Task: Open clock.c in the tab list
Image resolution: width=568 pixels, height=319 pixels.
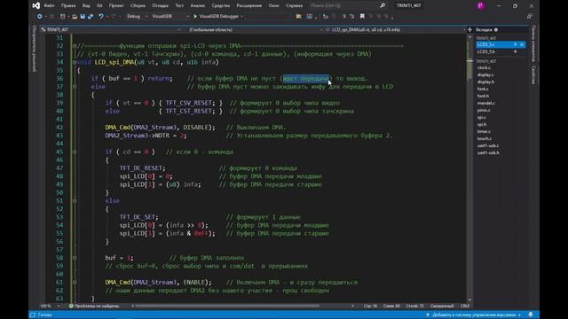Action: pyautogui.click(x=484, y=67)
